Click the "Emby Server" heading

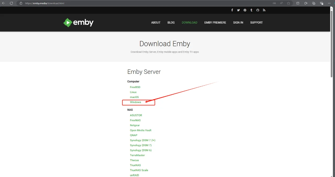coord(144,72)
